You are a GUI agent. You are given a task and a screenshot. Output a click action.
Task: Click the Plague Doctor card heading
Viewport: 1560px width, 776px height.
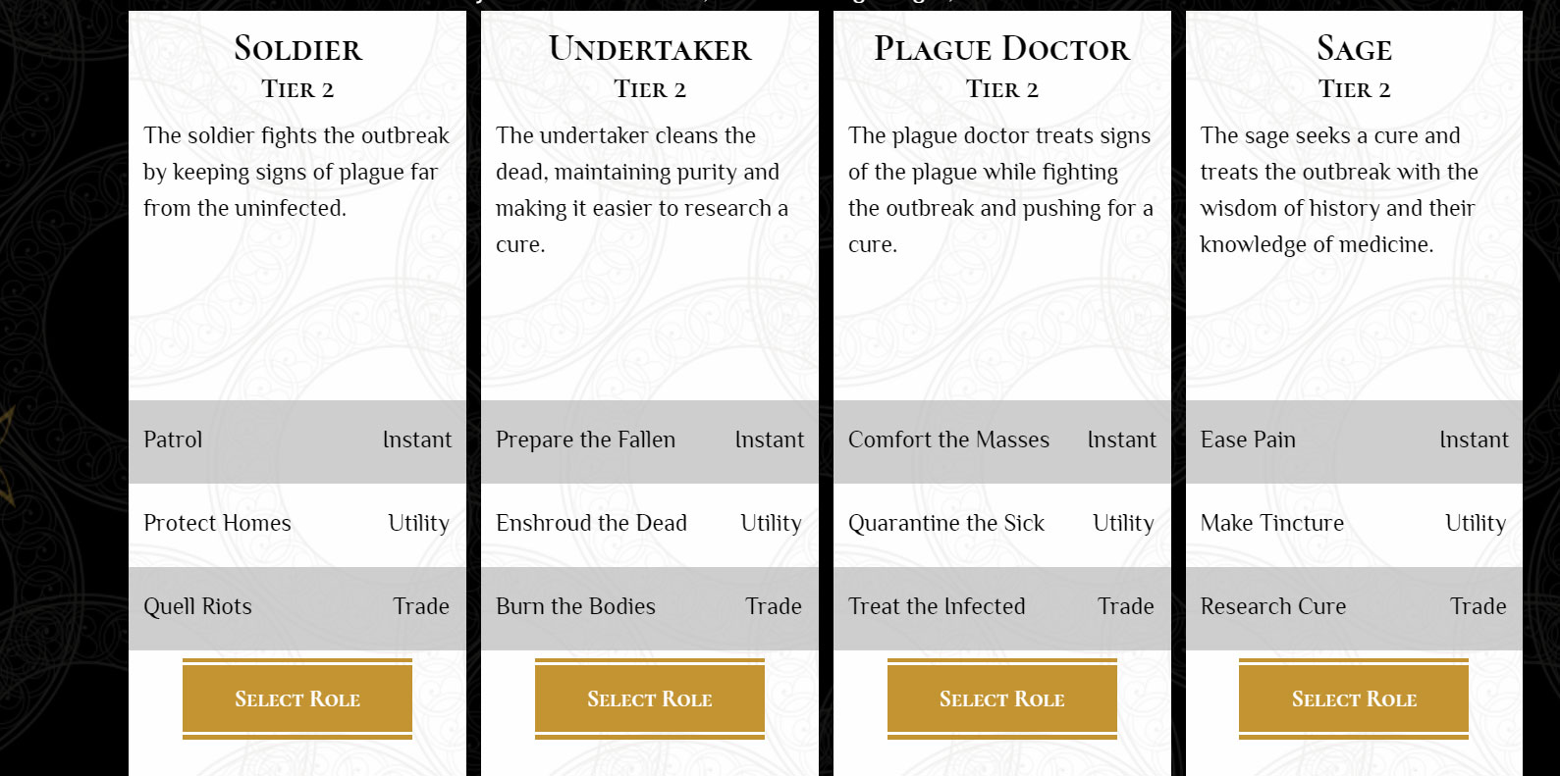coord(1002,48)
